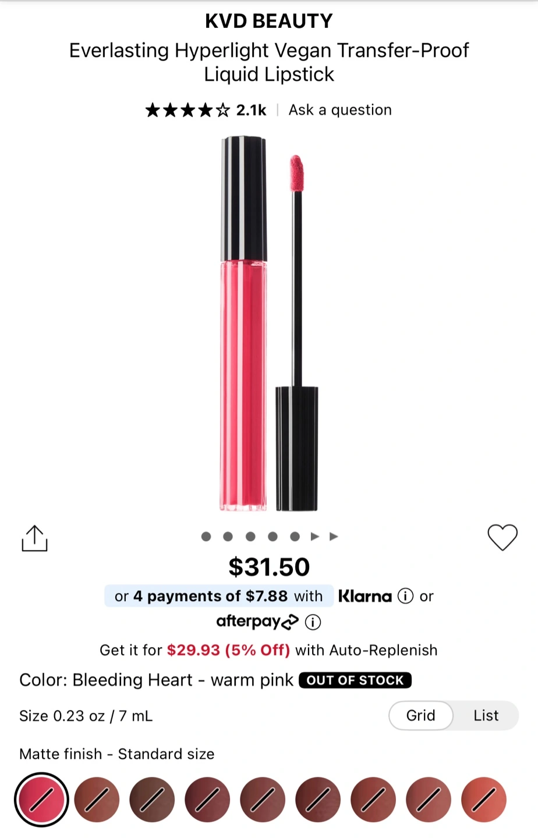
Task: Pick the last coral shade swatch
Action: coord(484,800)
